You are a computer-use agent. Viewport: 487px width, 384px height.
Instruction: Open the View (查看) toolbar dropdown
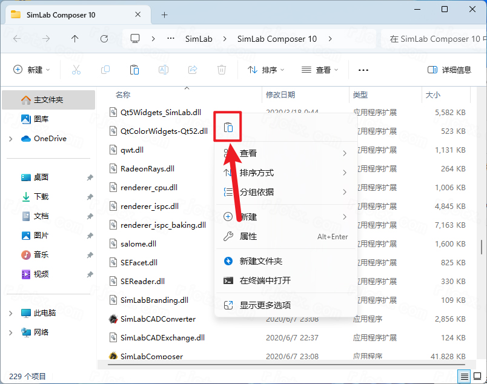[x=320, y=70]
